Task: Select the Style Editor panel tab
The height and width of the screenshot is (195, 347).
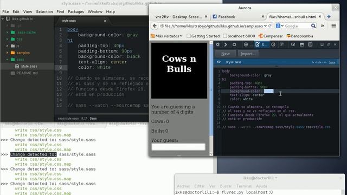Action: (x=261, y=44)
